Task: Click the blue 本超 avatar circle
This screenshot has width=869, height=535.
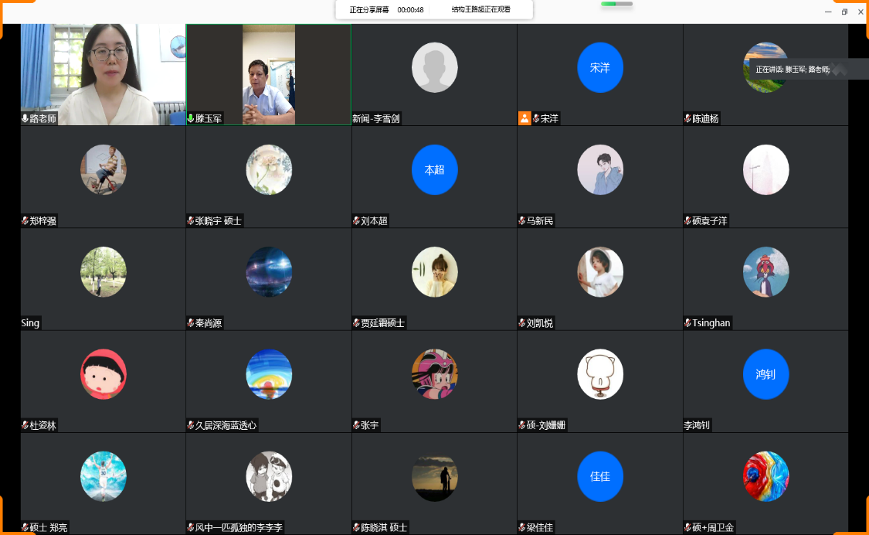Action: click(x=434, y=169)
